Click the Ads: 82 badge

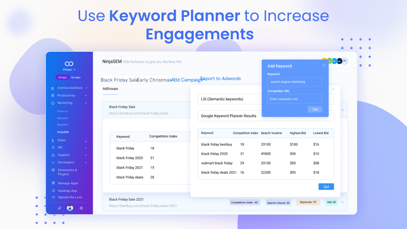coord(332,202)
